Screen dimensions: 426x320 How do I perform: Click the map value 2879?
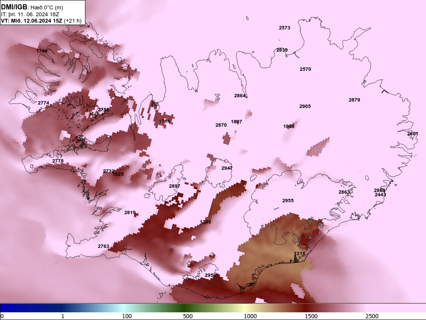(354, 100)
